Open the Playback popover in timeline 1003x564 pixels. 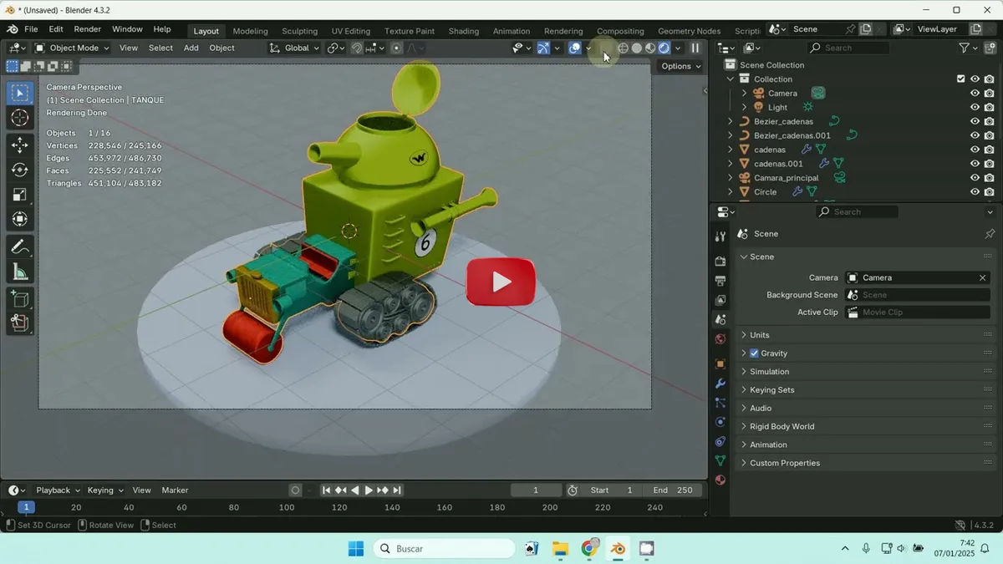click(x=58, y=490)
